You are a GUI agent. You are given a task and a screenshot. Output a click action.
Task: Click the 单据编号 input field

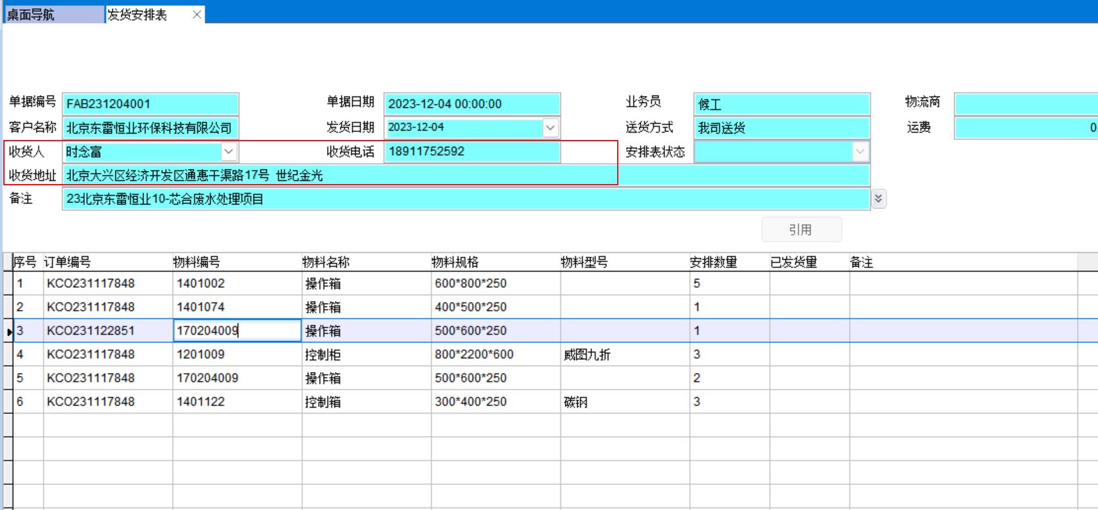(151, 104)
